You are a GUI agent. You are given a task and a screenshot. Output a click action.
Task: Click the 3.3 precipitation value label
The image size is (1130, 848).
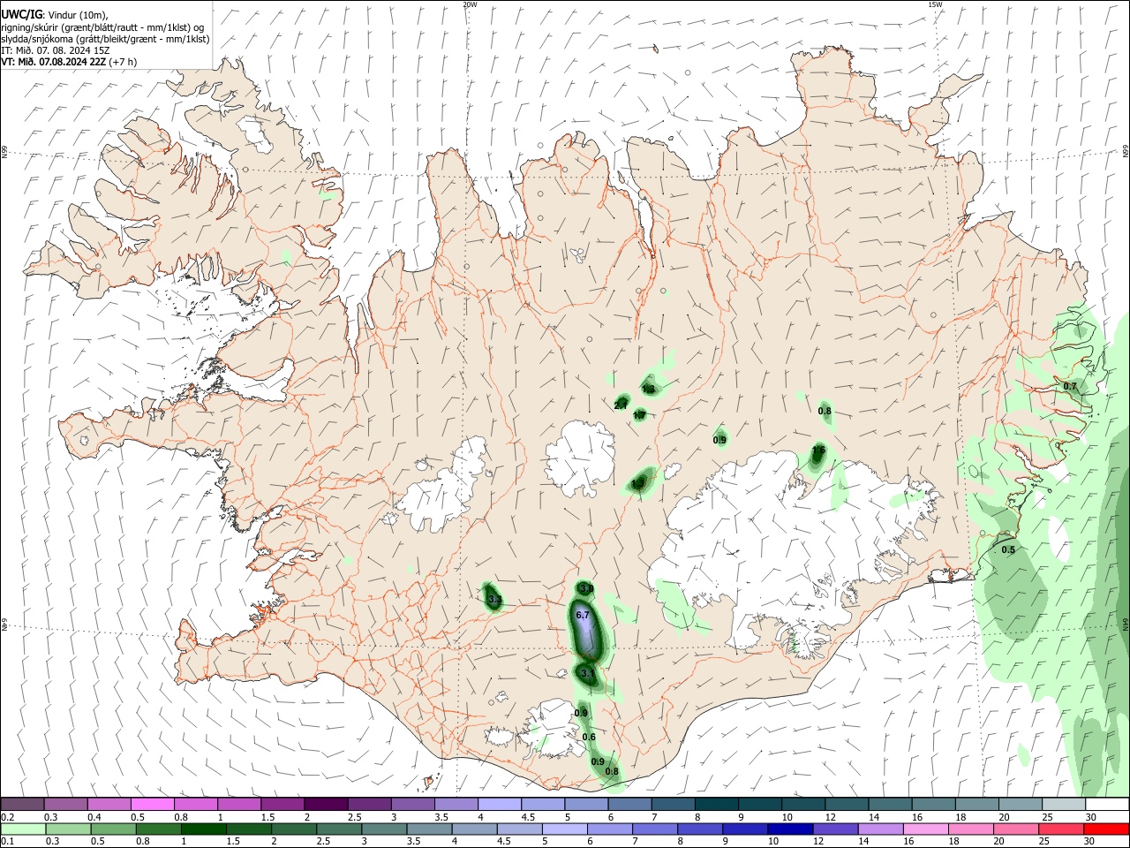pyautogui.click(x=494, y=600)
